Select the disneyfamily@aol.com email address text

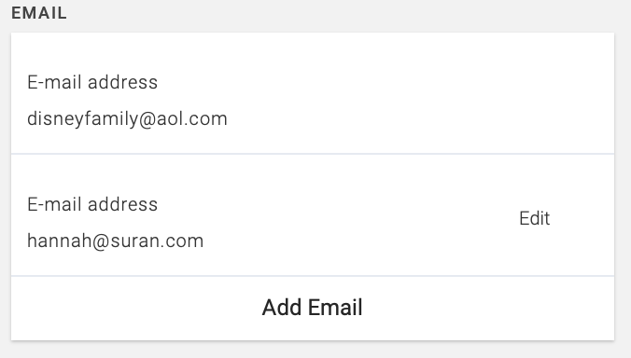tap(127, 119)
